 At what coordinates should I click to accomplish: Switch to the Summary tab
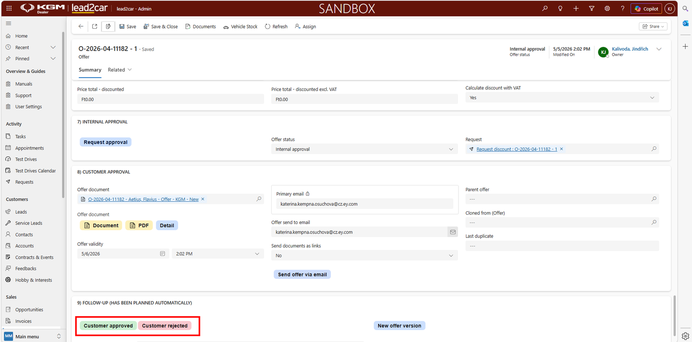[90, 70]
